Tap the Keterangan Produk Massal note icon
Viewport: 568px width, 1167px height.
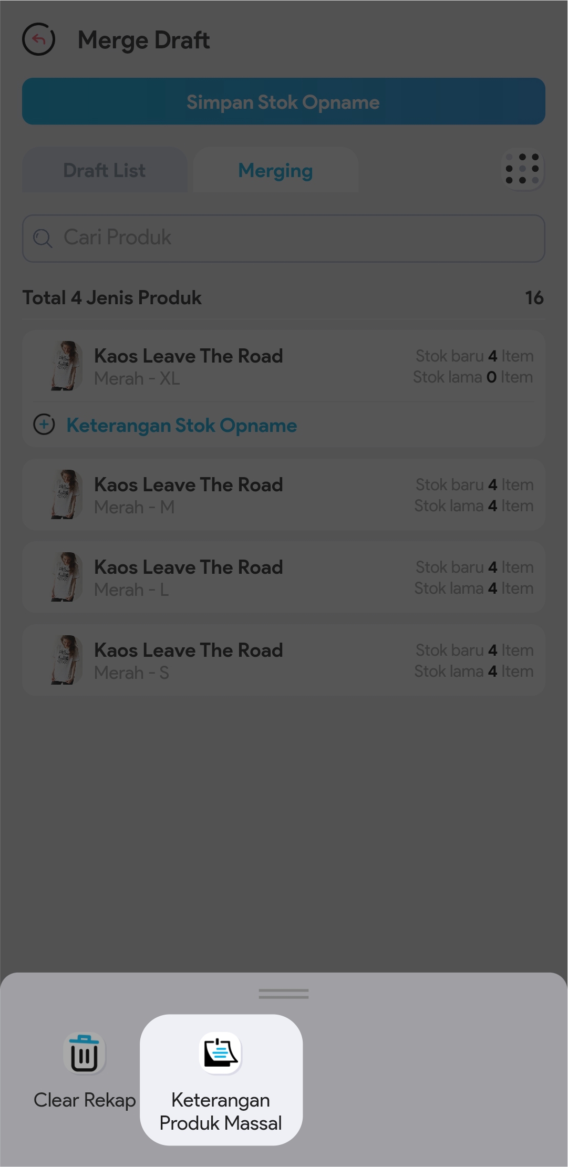pos(221,1052)
